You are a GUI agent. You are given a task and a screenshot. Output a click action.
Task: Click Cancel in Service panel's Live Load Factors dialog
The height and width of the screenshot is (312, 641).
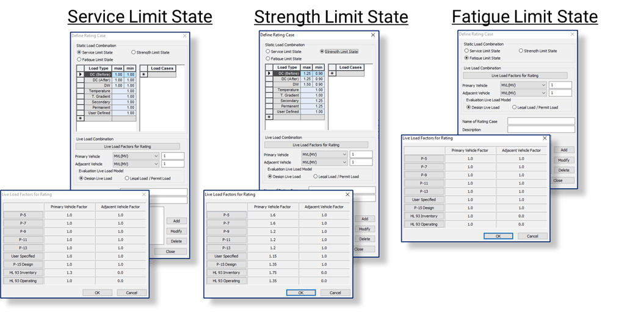pos(131,292)
